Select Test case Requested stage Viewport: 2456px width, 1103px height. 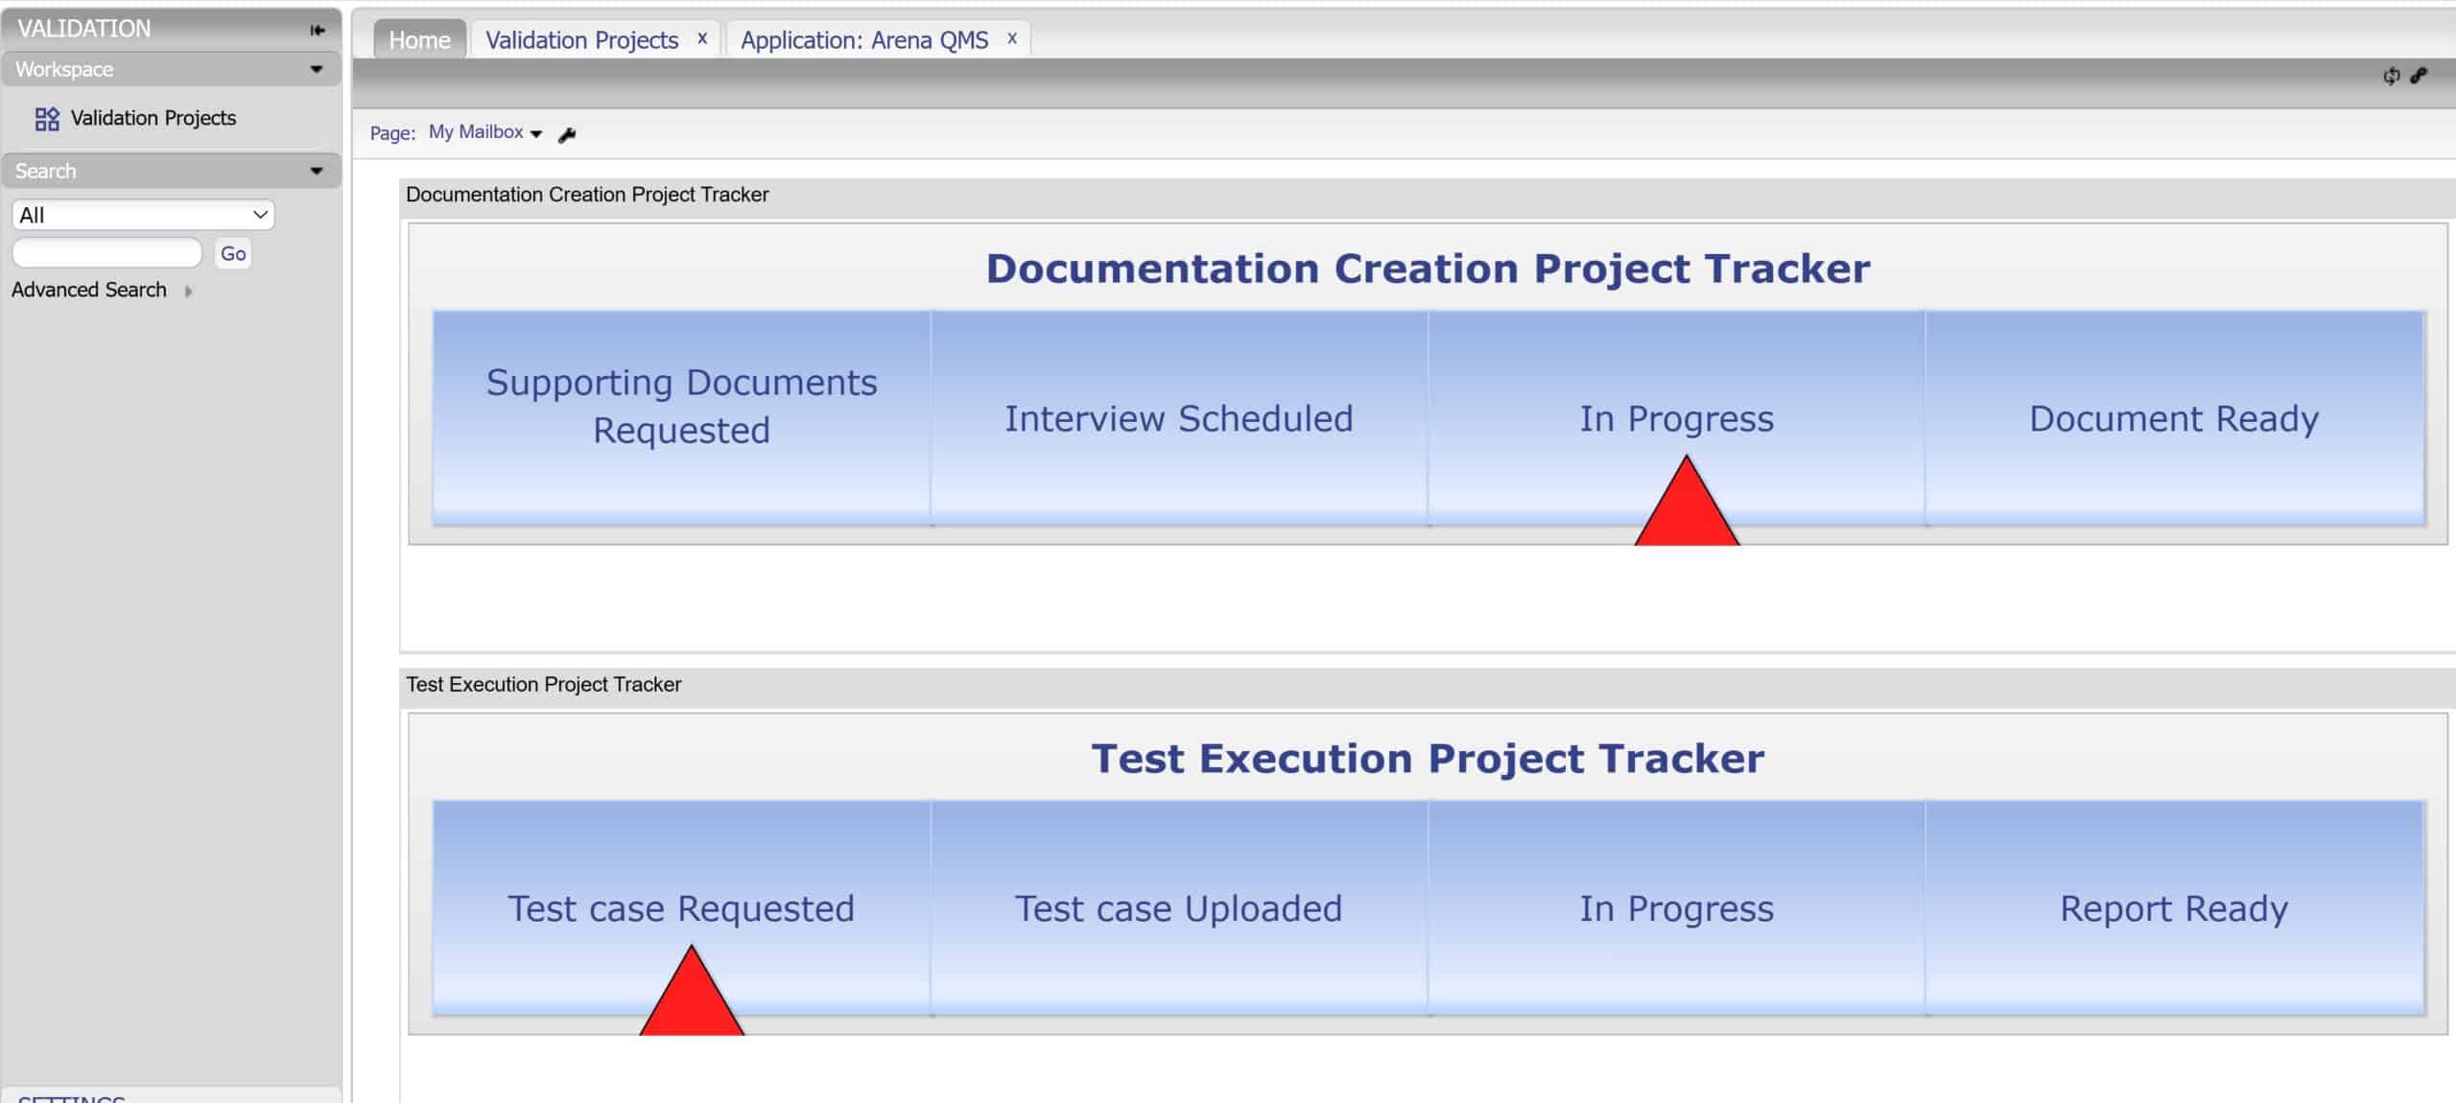click(681, 907)
